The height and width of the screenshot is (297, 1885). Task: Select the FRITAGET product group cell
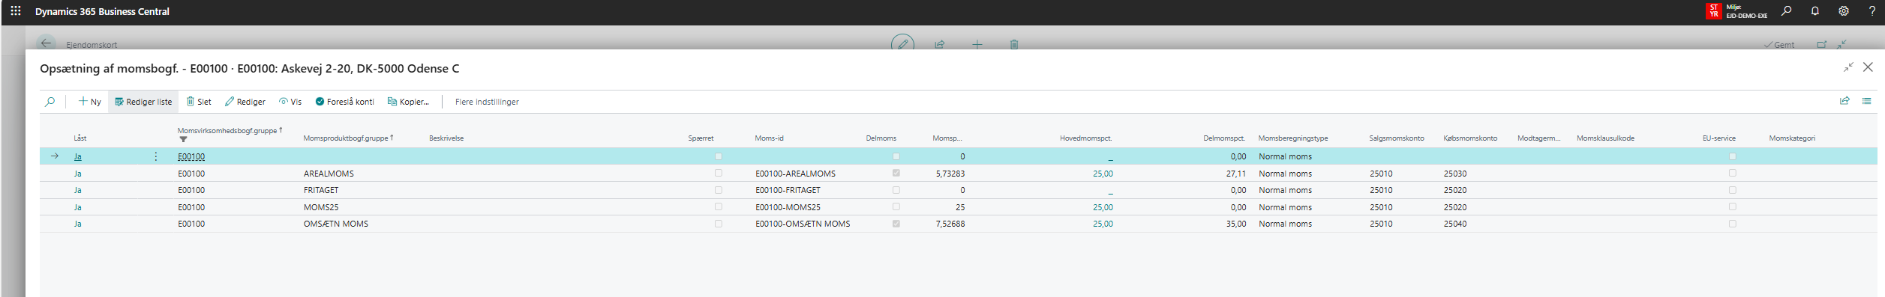click(321, 190)
